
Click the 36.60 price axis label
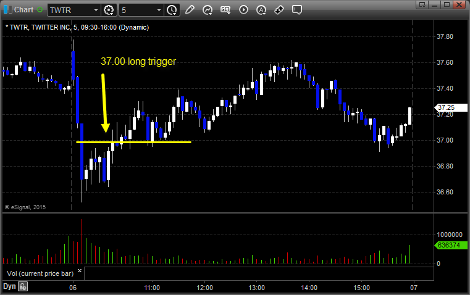click(x=445, y=192)
